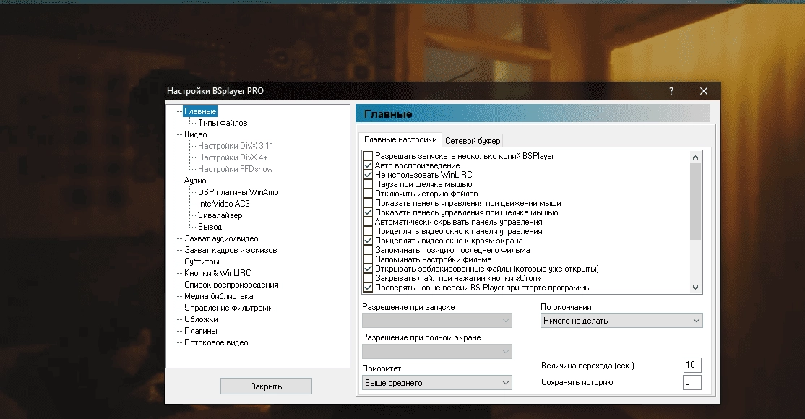
Task: Switch to 'Сетевой буфер' tab
Action: point(473,141)
